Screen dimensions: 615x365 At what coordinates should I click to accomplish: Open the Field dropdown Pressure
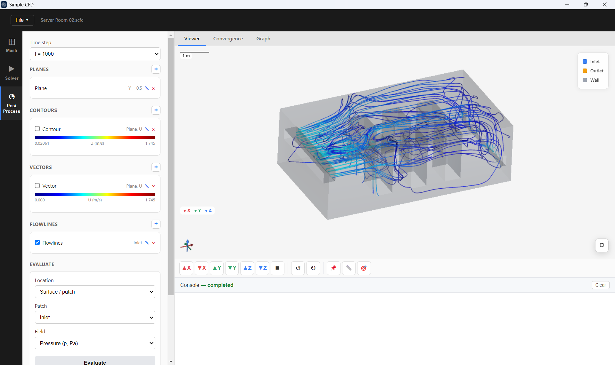click(95, 343)
